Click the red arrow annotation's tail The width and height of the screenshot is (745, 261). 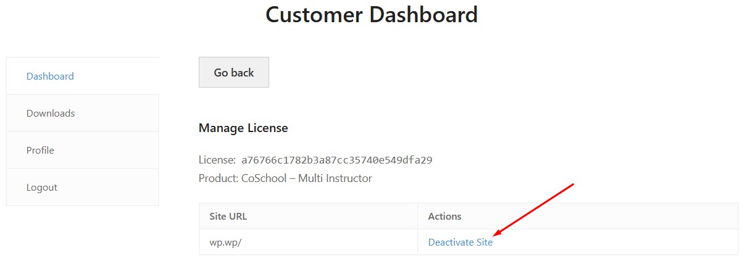coord(573,184)
